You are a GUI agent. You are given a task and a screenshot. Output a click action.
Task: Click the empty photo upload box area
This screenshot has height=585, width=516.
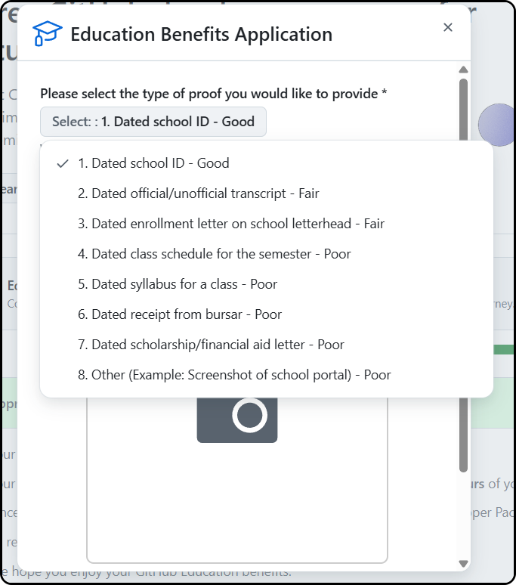237,503
